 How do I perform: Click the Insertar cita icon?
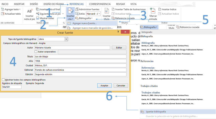click(70, 11)
